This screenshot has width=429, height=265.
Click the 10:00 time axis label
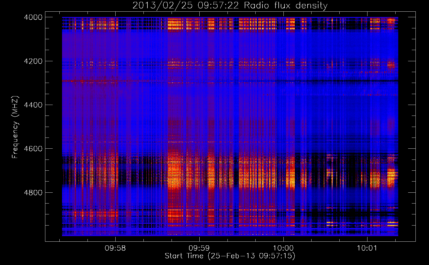tap(283, 248)
